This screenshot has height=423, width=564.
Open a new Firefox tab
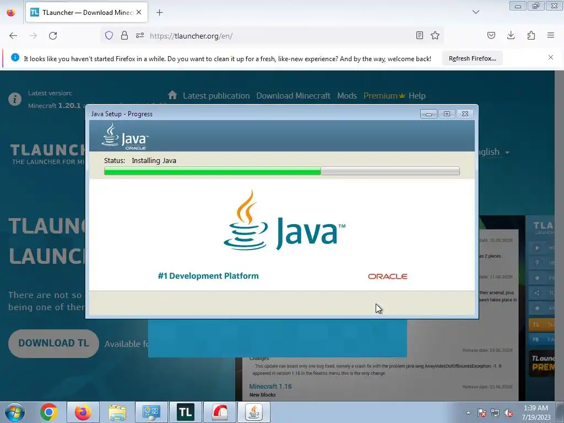click(159, 13)
